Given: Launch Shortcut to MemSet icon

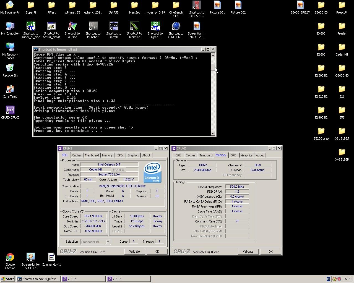Looking at the screenshot, I should click(x=134, y=30).
